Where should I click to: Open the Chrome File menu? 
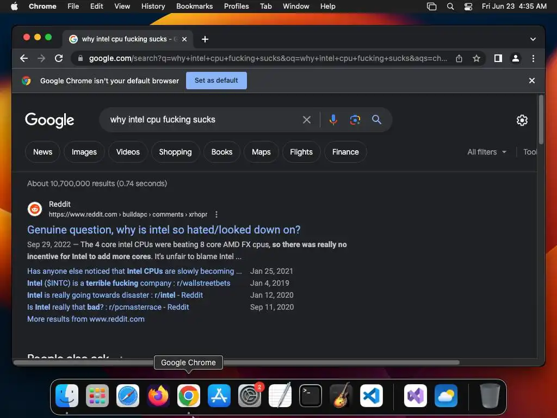click(x=73, y=7)
